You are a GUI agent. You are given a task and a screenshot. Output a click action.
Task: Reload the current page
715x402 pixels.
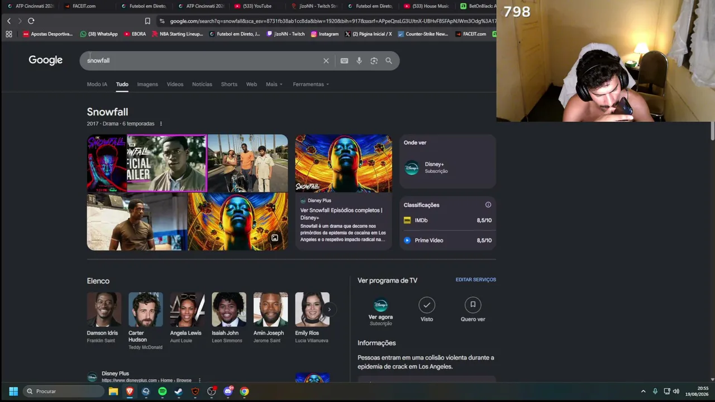point(31,21)
